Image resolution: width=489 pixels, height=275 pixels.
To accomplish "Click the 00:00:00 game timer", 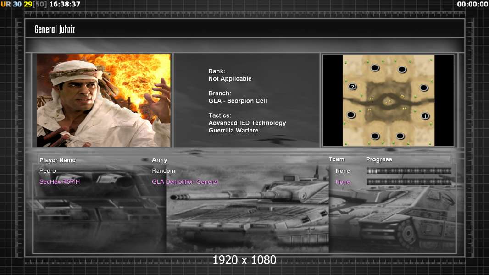I will [x=472, y=5].
